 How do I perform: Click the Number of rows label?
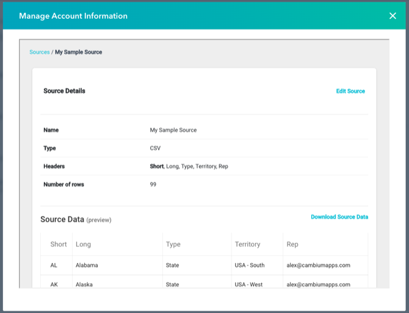(x=63, y=184)
